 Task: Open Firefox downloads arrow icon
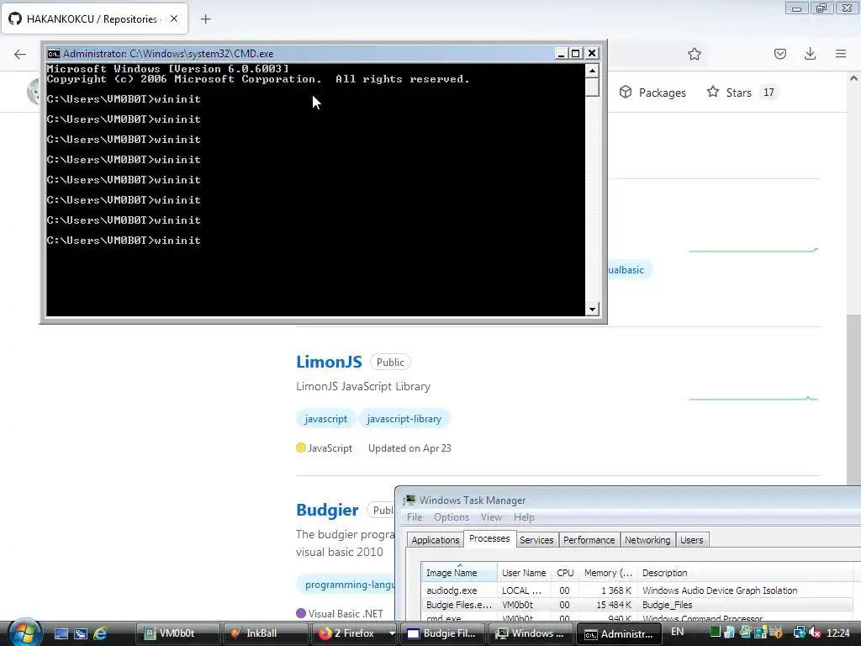(x=810, y=54)
